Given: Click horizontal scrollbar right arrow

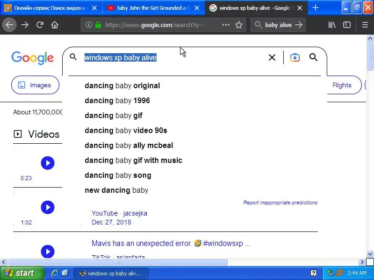Looking at the screenshot, I should click(x=362, y=262).
